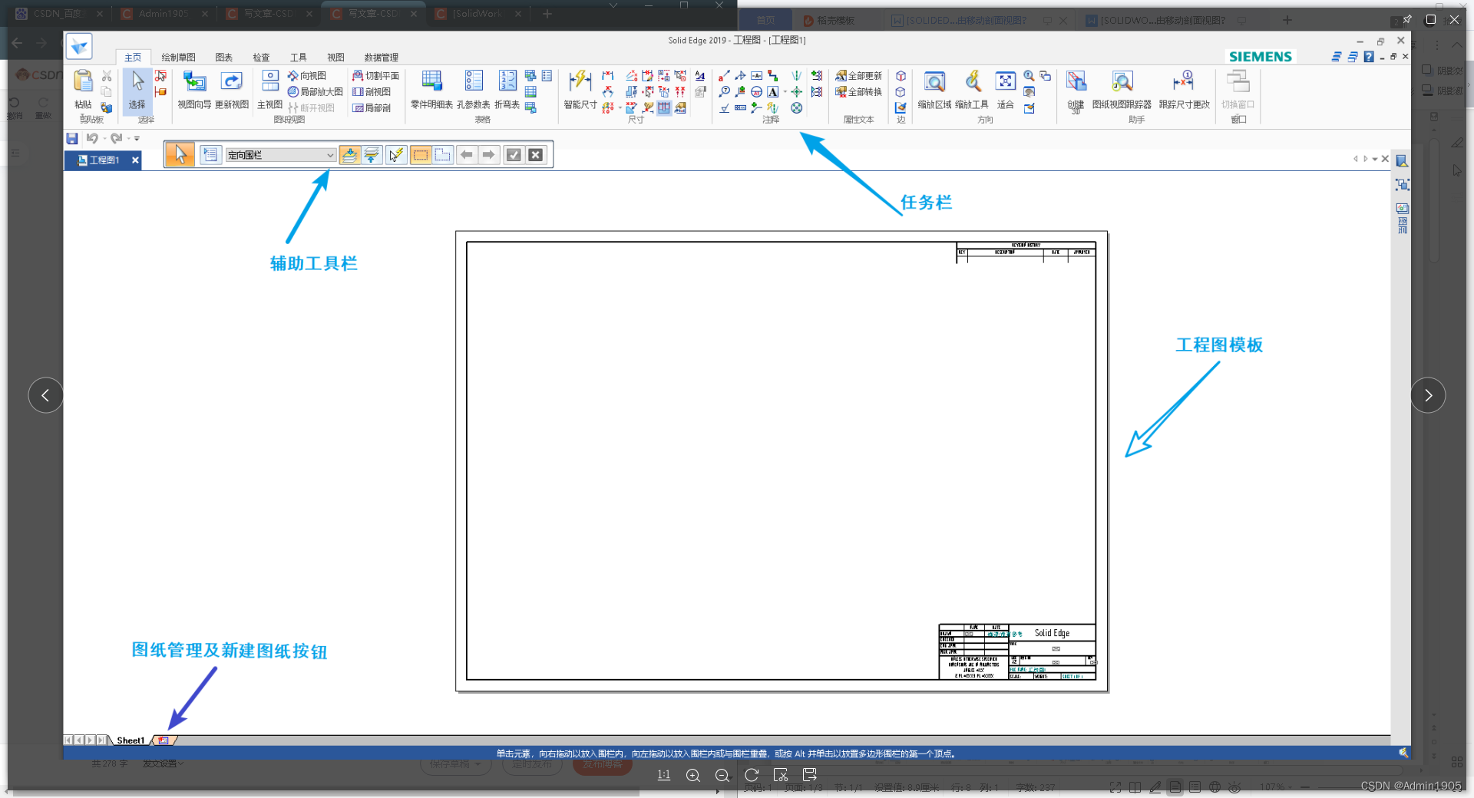Image resolution: width=1474 pixels, height=798 pixels.
Task: Zoom out of the viewed image
Action: 722,775
